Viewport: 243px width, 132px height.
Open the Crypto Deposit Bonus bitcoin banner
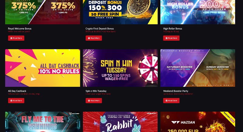(x=120, y=12)
